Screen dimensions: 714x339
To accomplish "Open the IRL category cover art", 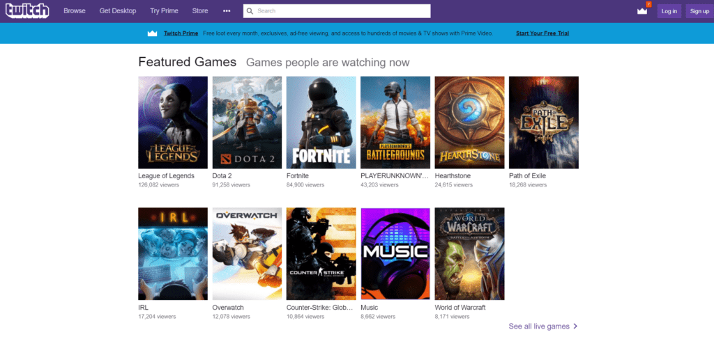I will pos(173,253).
